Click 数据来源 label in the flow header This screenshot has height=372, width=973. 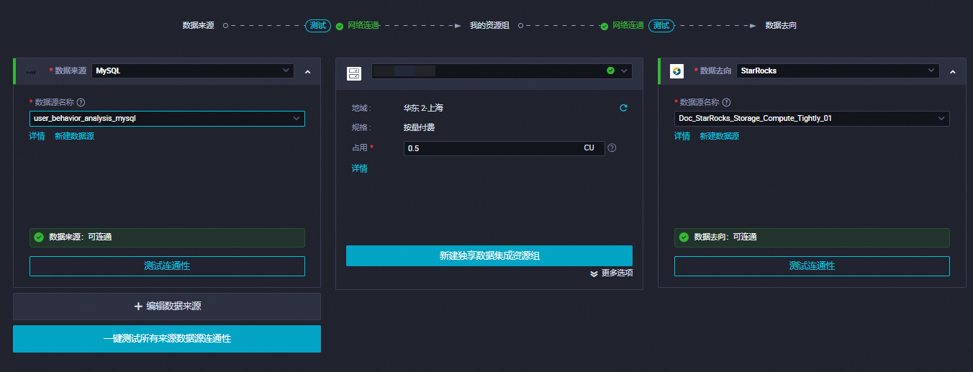198,25
